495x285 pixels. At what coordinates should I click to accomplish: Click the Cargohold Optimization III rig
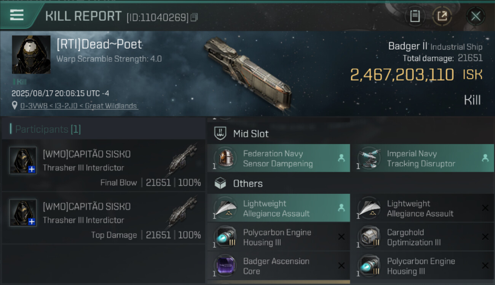[x=422, y=237]
